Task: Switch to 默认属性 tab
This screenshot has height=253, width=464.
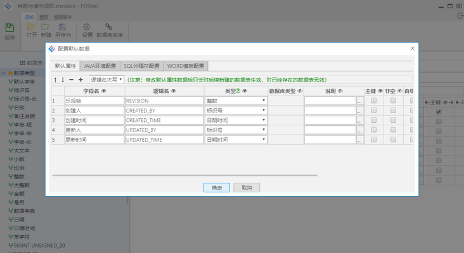Action: 65,66
